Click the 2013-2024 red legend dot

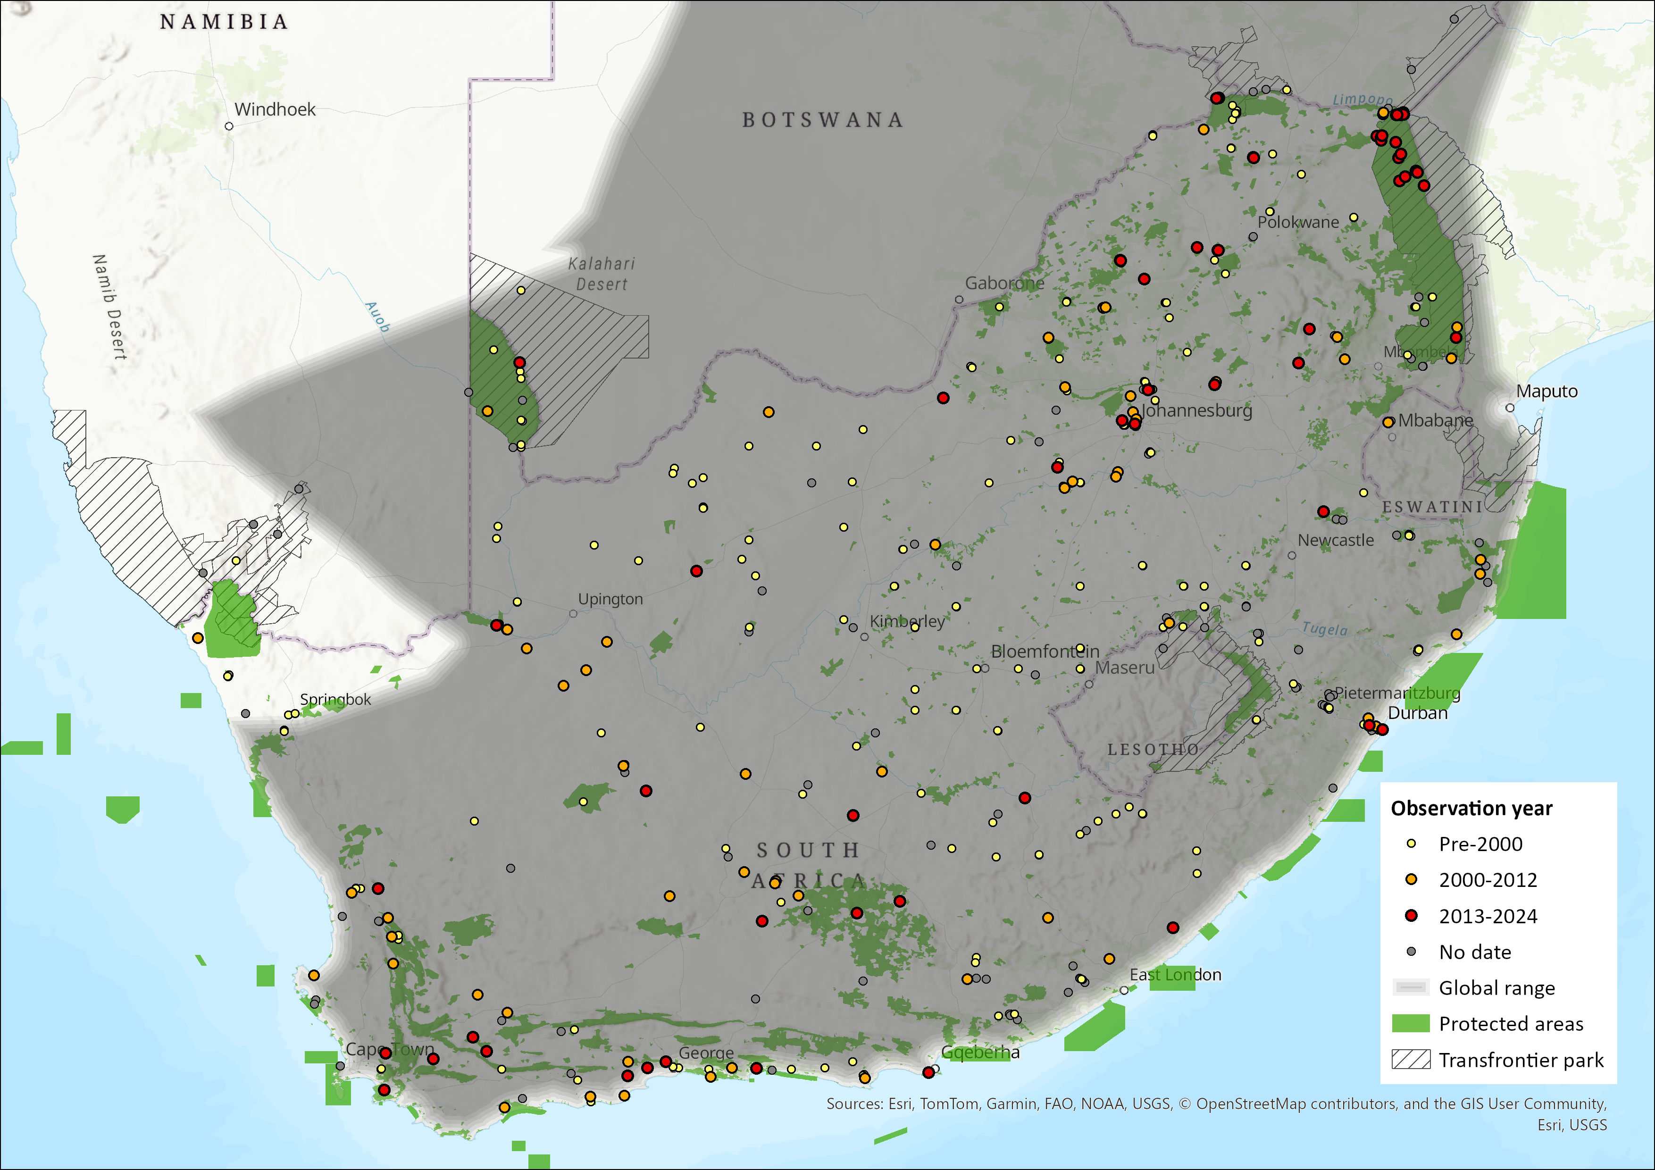pyautogui.click(x=1412, y=916)
